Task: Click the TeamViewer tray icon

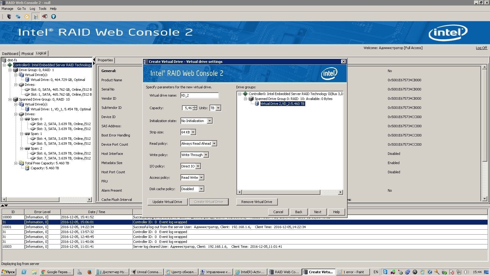Action: pyautogui.click(x=385, y=272)
